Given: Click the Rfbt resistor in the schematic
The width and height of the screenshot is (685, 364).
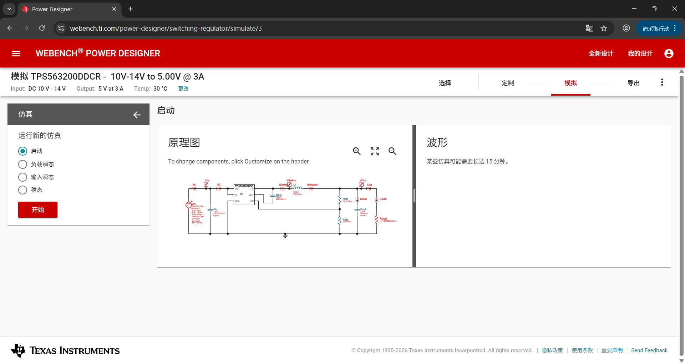Looking at the screenshot, I should click(x=340, y=200).
